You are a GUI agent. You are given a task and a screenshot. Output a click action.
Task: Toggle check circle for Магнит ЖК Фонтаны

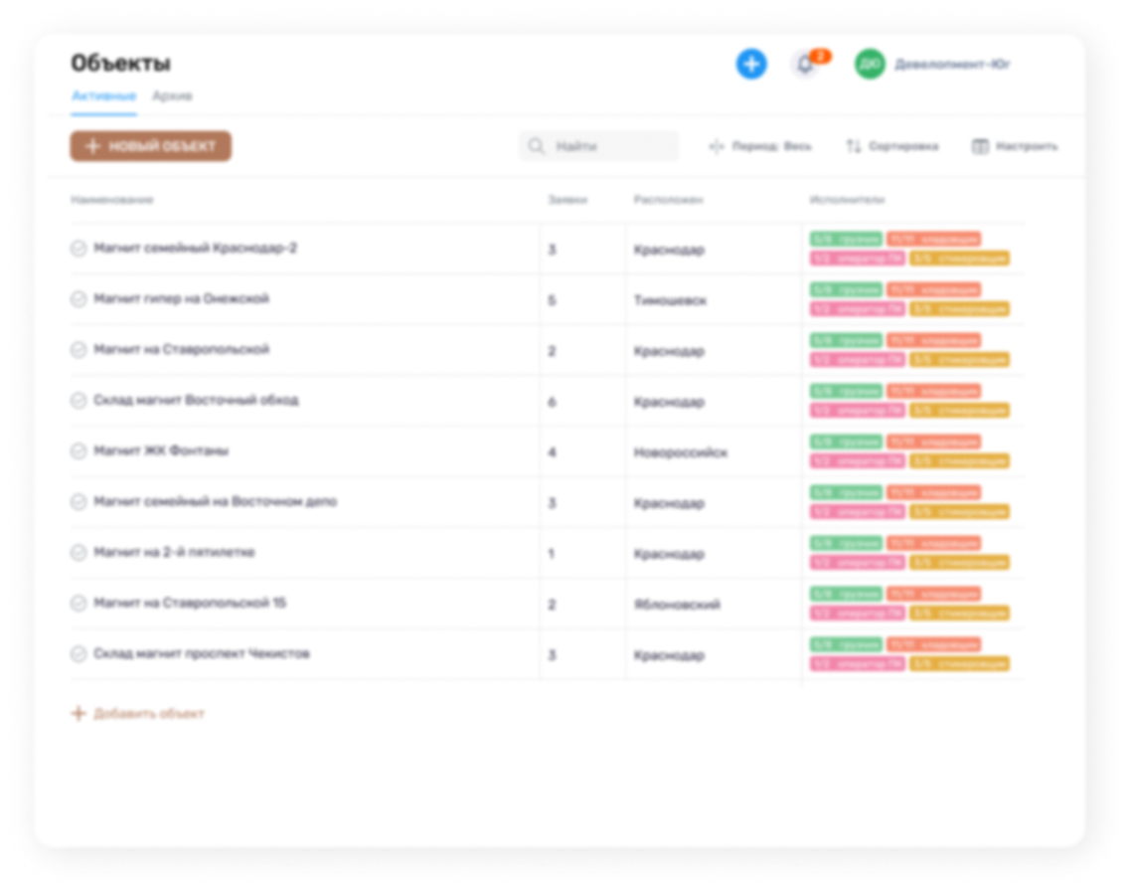click(79, 451)
